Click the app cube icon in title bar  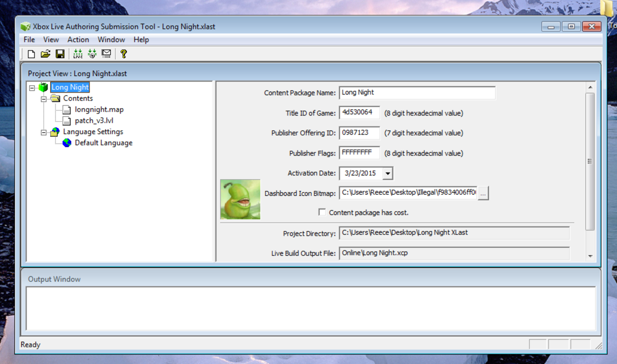click(x=25, y=27)
